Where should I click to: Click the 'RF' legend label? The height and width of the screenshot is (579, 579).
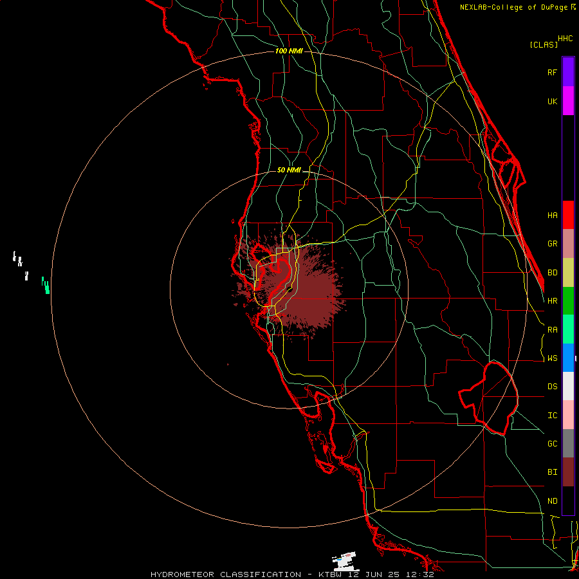(552, 72)
